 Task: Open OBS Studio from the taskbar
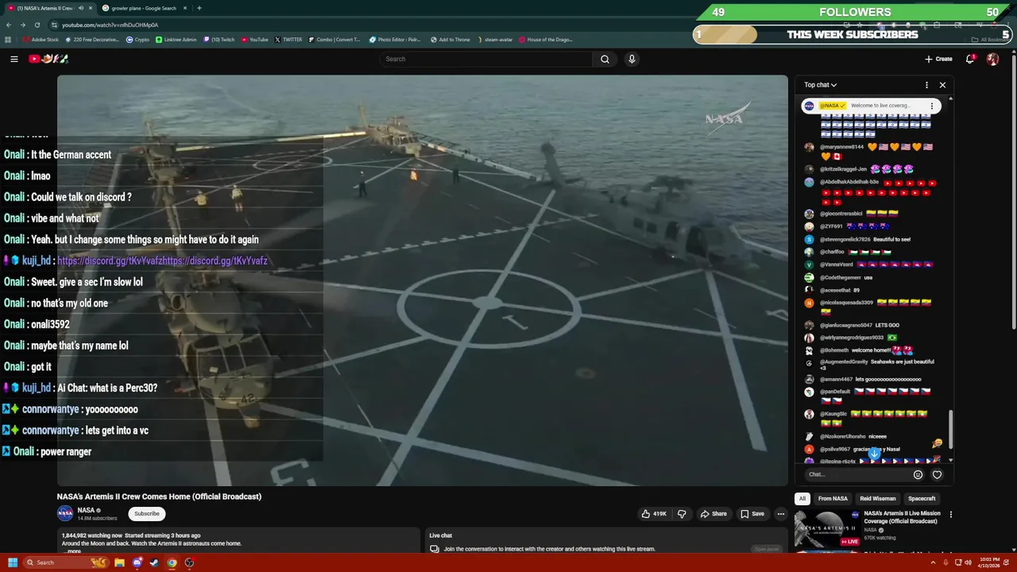(x=189, y=562)
